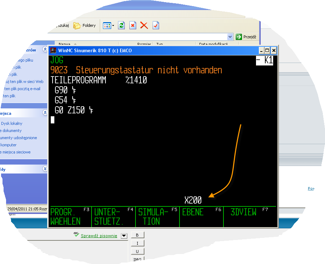This screenshot has width=325, height=264.
Task: Click the K1 channel indicator
Action: coord(265,60)
